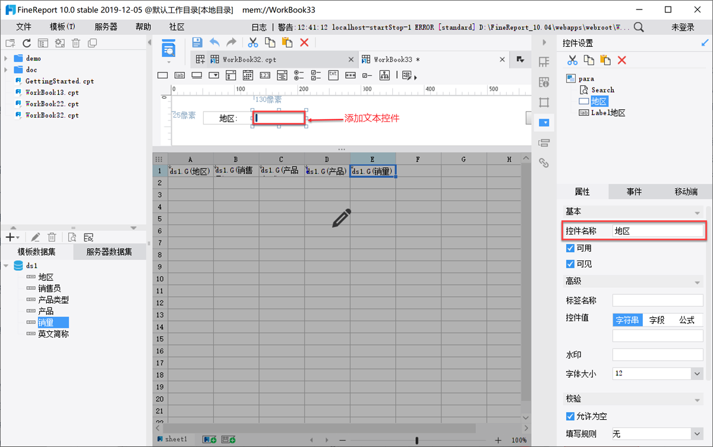Open the 社区 menu

(x=177, y=27)
